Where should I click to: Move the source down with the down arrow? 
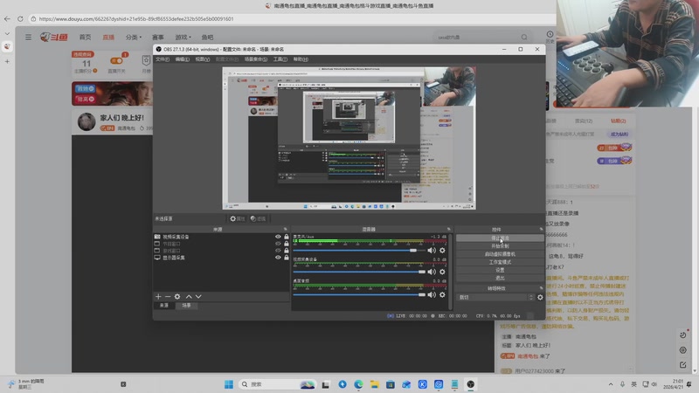pyautogui.click(x=198, y=296)
